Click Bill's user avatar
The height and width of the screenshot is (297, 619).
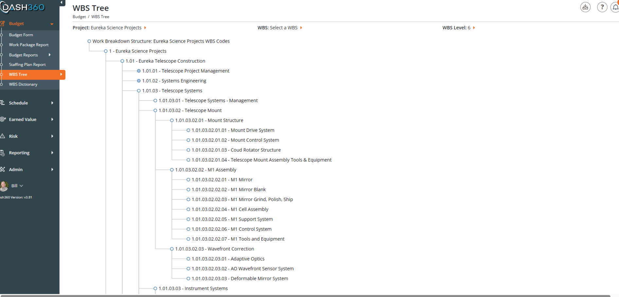4,186
